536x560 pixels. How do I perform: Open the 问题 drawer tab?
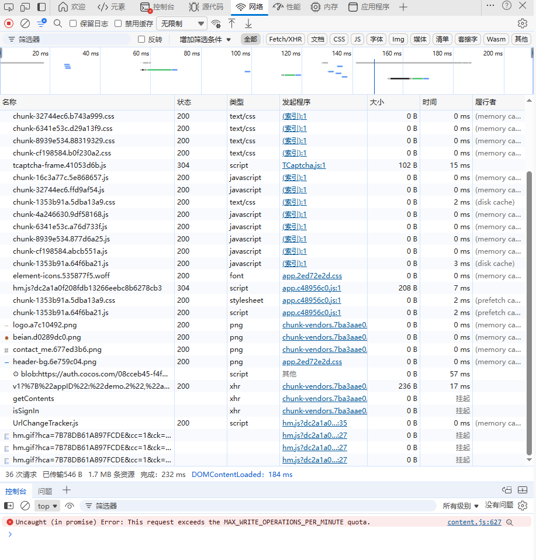(x=45, y=491)
